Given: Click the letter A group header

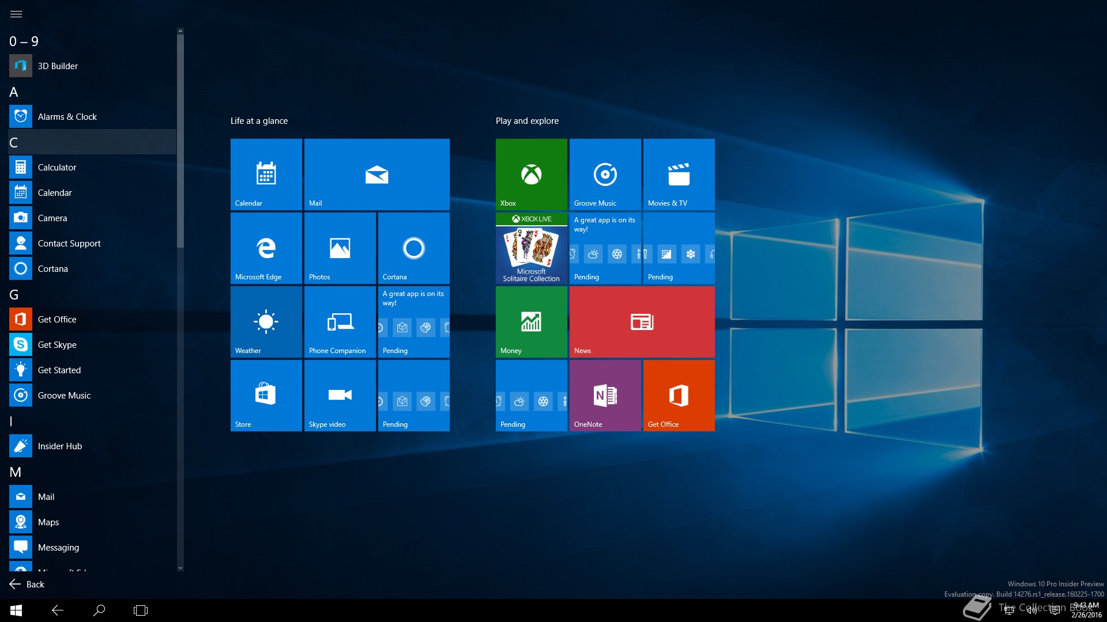Looking at the screenshot, I should pos(92,92).
